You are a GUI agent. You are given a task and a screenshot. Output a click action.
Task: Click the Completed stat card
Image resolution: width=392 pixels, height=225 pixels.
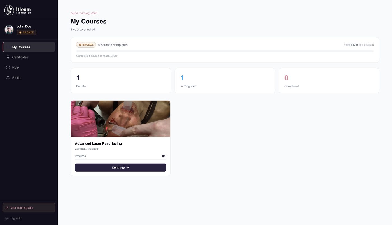(329, 80)
